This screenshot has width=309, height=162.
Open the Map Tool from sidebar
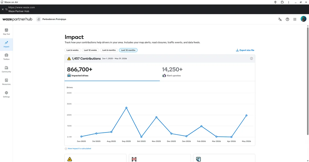click(6, 32)
